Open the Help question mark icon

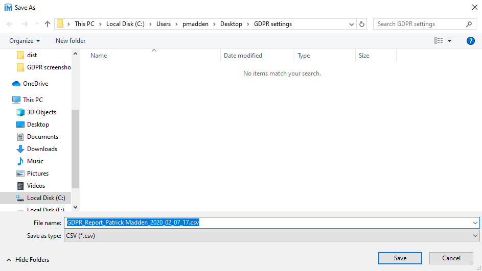[x=471, y=41]
